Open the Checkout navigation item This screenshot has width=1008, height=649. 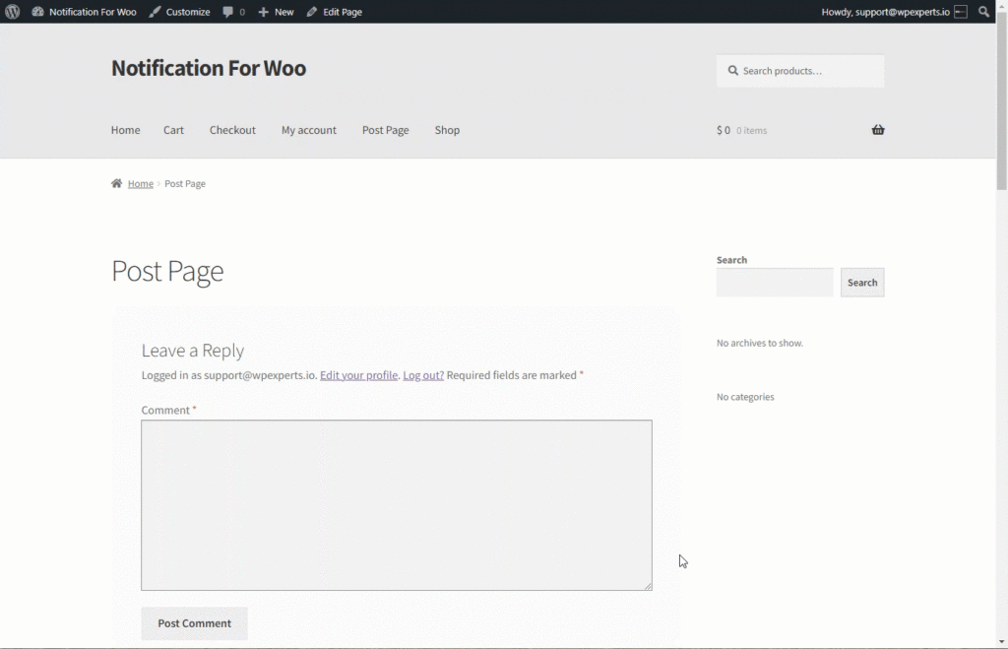(x=232, y=130)
